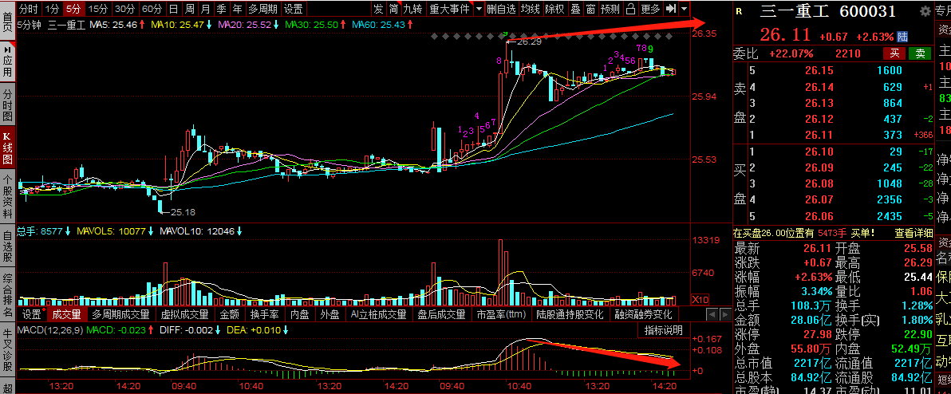Select the 金额 indicator tab
Viewport: 951px width, 394px height.
229,314
